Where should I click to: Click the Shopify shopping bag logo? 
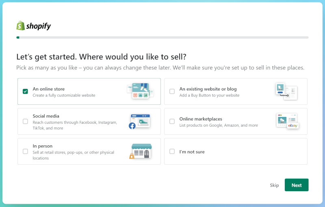pyautogui.click(x=21, y=26)
